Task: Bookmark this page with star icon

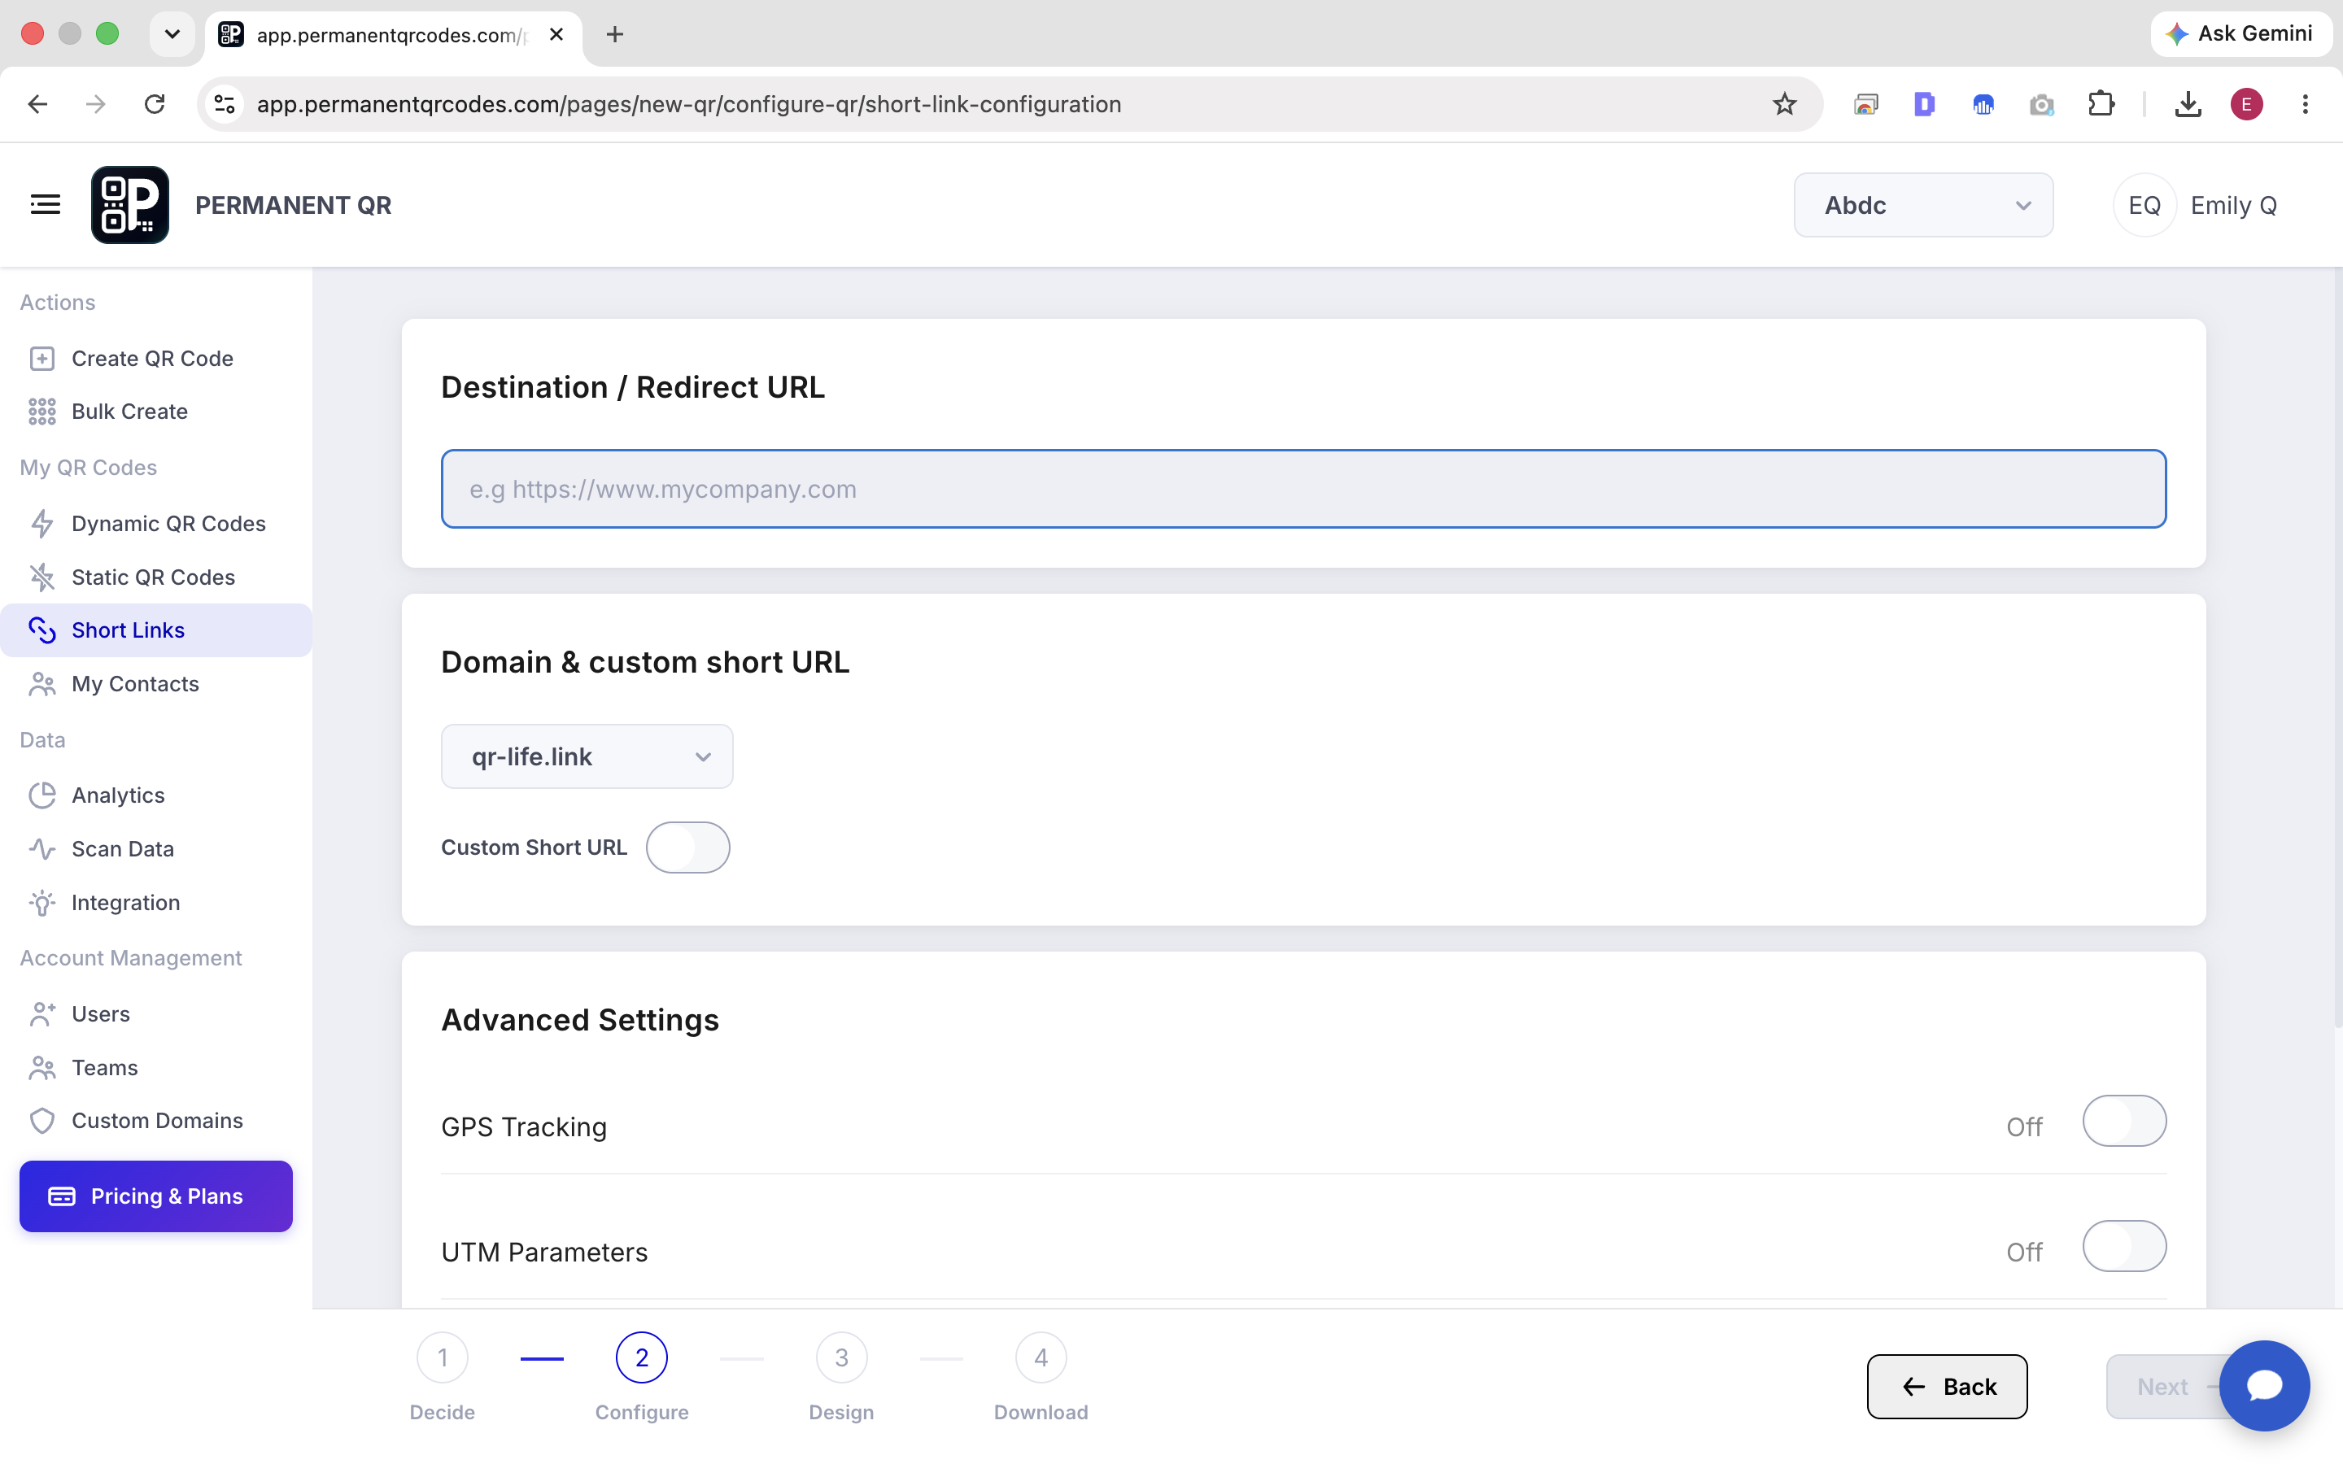Action: click(x=1784, y=105)
